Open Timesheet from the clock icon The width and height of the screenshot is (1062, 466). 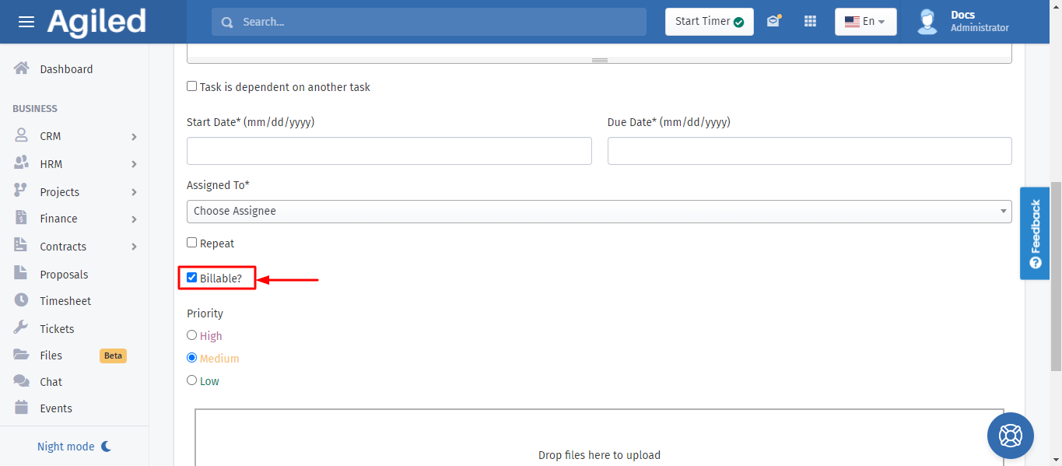pos(22,301)
